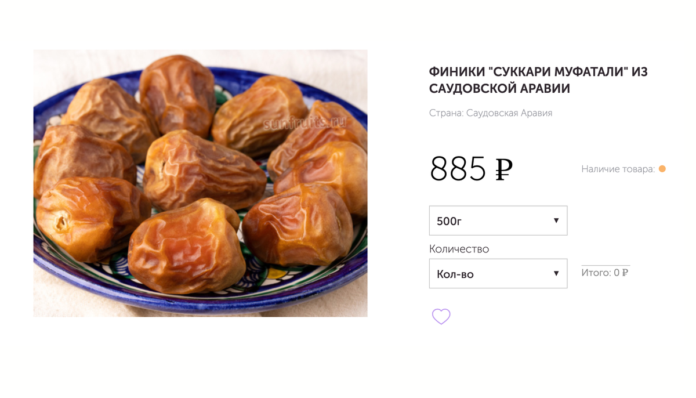Click the Количество field label
Viewport: 696px width, 398px height.
pos(459,249)
